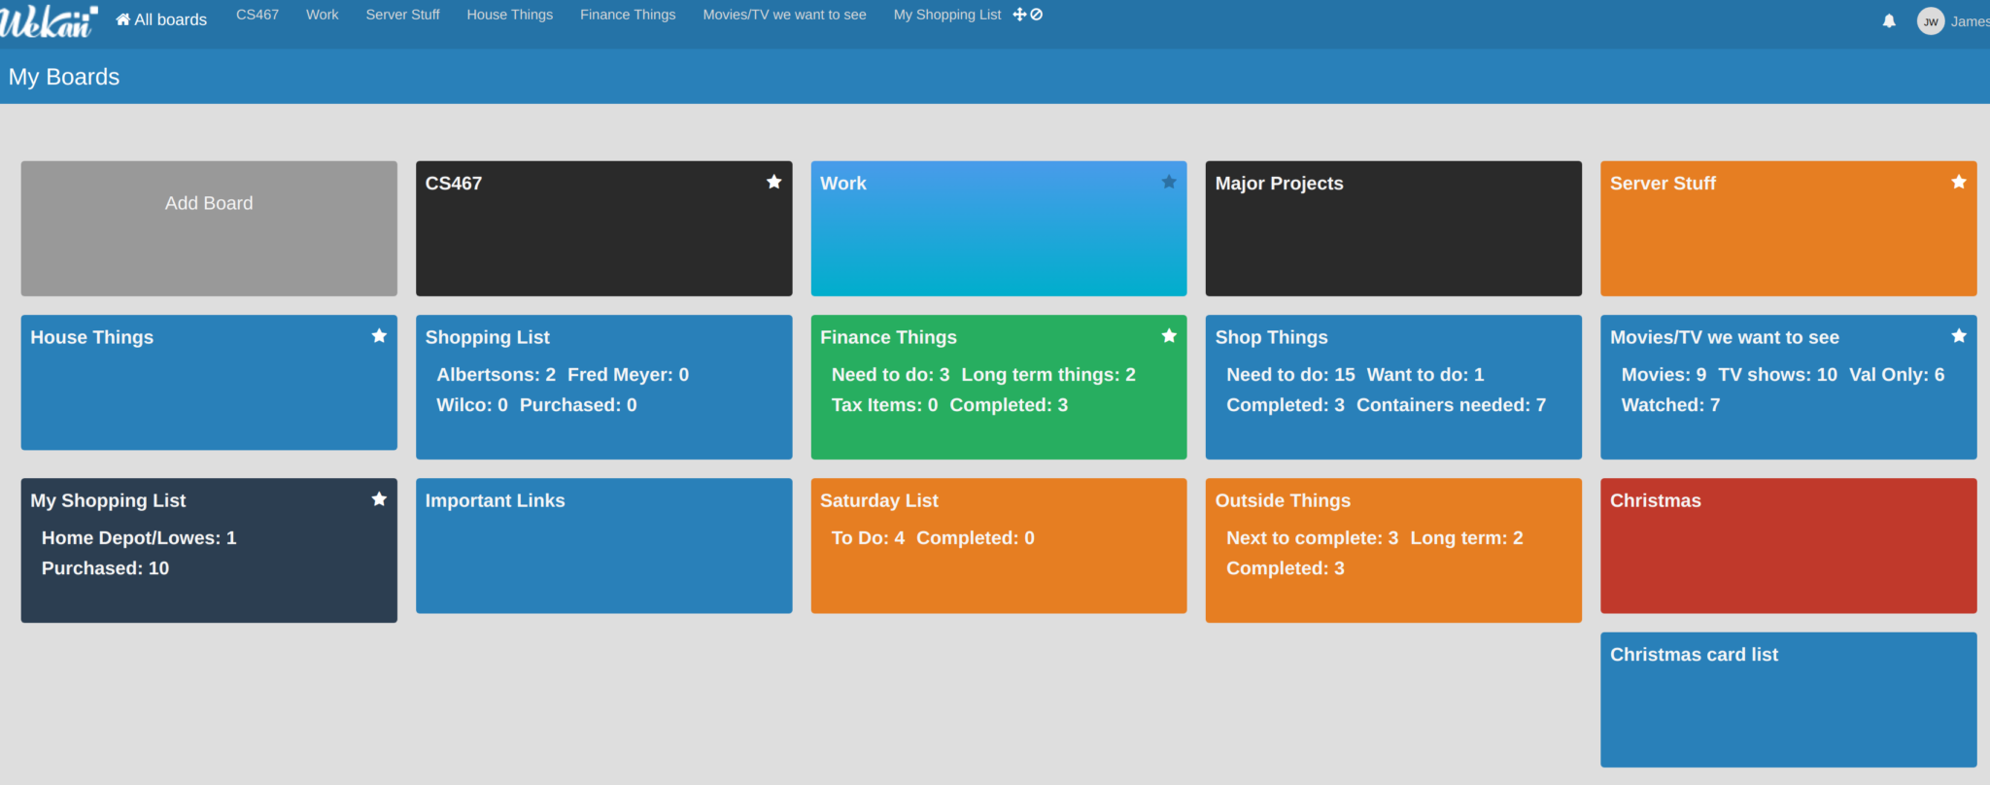Open Finance Things shortcut in top bar

[628, 15]
